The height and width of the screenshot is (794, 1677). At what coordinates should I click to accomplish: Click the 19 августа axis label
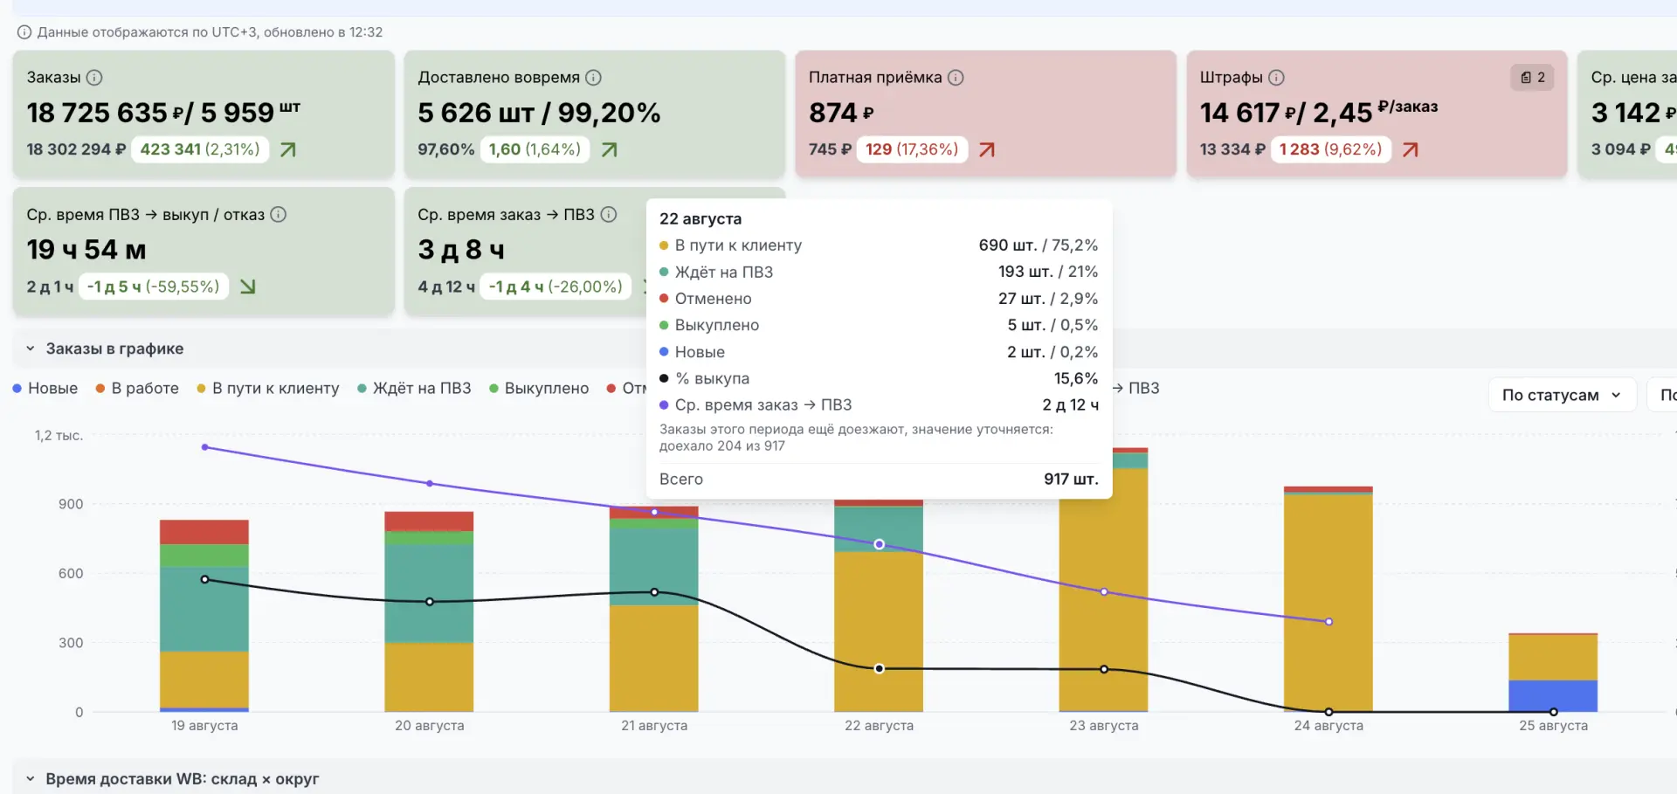204,726
